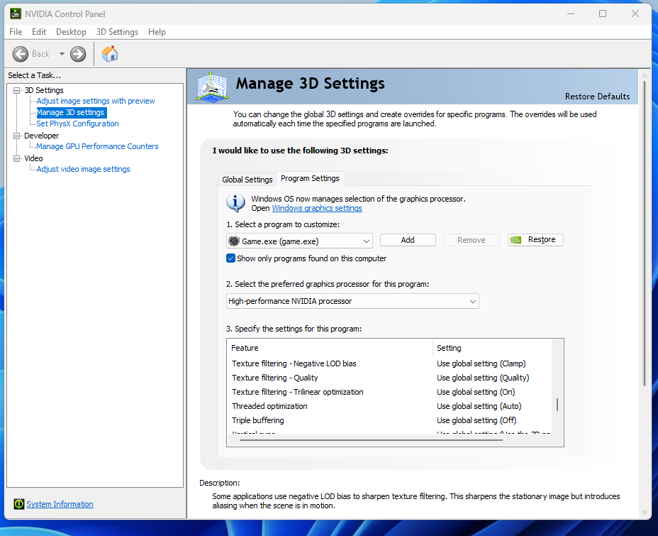
Task: Click the NVIDIA Control Panel title icon
Action: [16, 14]
